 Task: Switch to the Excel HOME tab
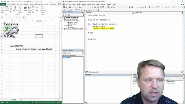tap(9, 4)
